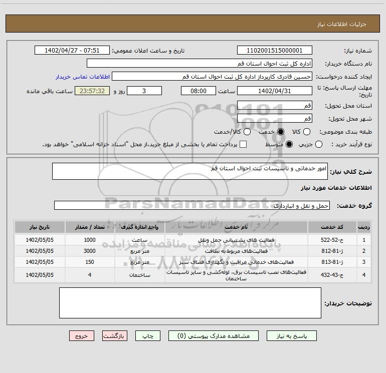Click the delivery city field (شهر محل تحویل)

click(275, 119)
